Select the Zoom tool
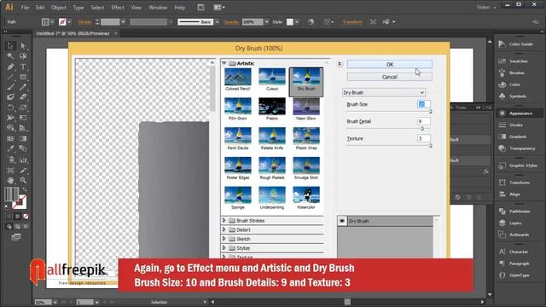Screen dimensions: 546x307 point(23,180)
